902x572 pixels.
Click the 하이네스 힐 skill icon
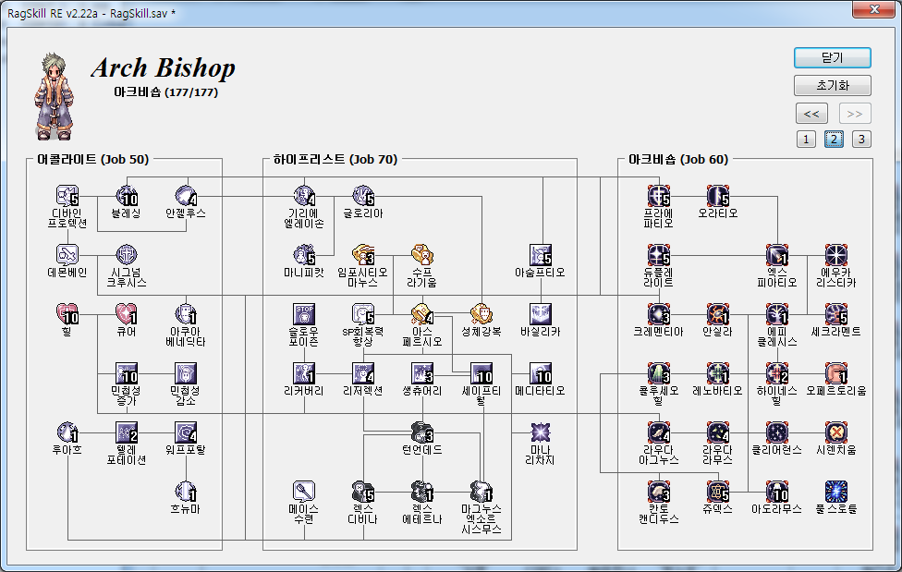777,373
